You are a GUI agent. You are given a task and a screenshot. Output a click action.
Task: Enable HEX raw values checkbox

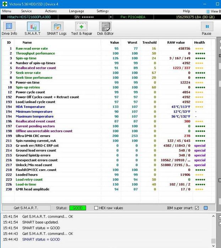point(96,208)
